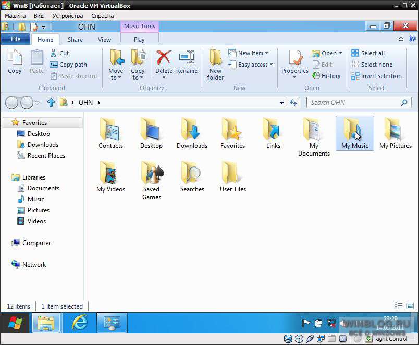Click the refresh button beside address bar
The image size is (419, 345).
[293, 103]
